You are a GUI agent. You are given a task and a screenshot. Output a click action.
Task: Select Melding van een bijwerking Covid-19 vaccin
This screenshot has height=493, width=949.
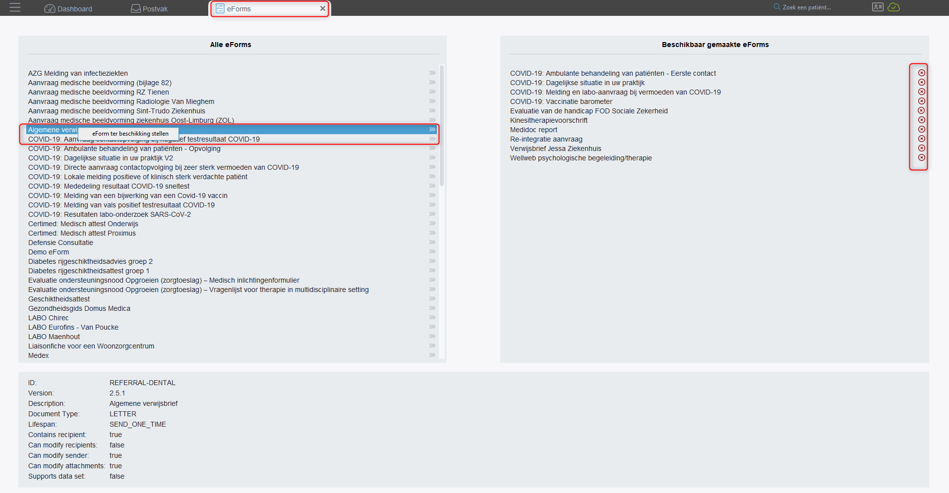coord(232,196)
